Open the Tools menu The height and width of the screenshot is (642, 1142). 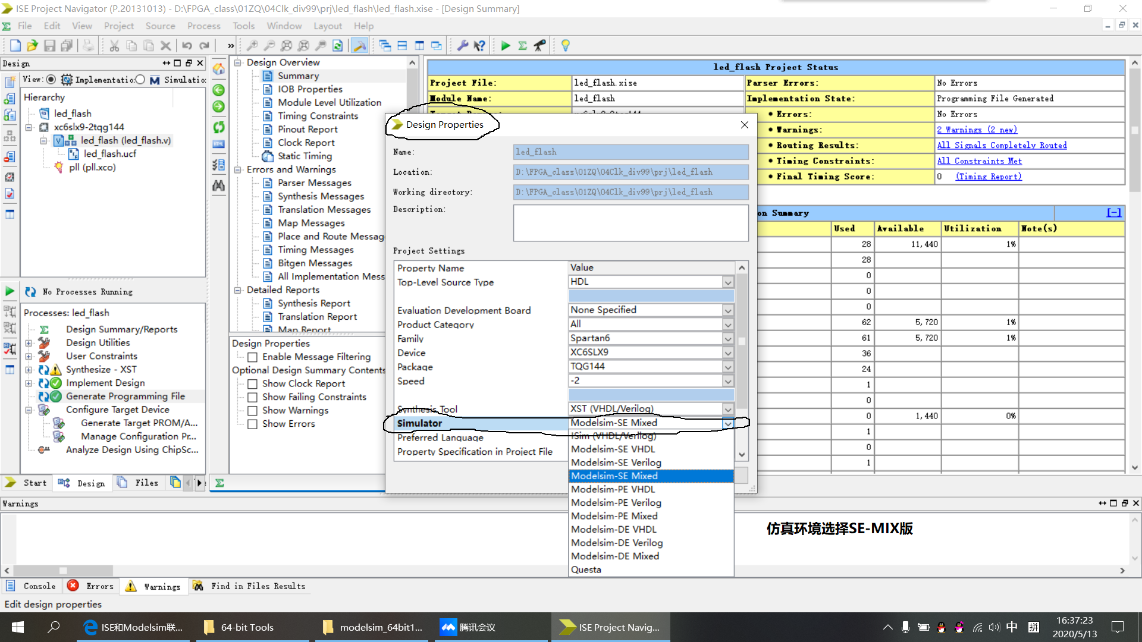click(x=244, y=26)
